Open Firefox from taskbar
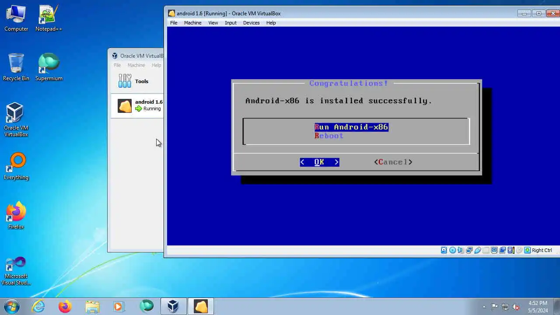560x315 pixels. pyautogui.click(x=65, y=306)
